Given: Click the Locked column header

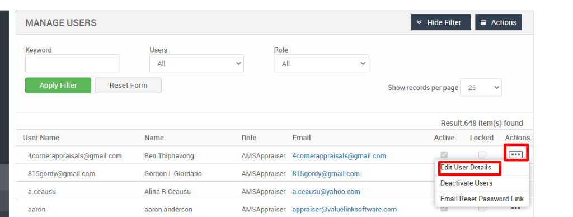Looking at the screenshot, I should [482, 138].
